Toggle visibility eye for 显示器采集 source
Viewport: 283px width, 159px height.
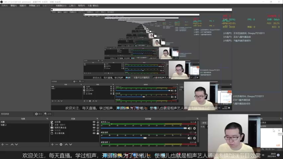[x=94, y=133]
